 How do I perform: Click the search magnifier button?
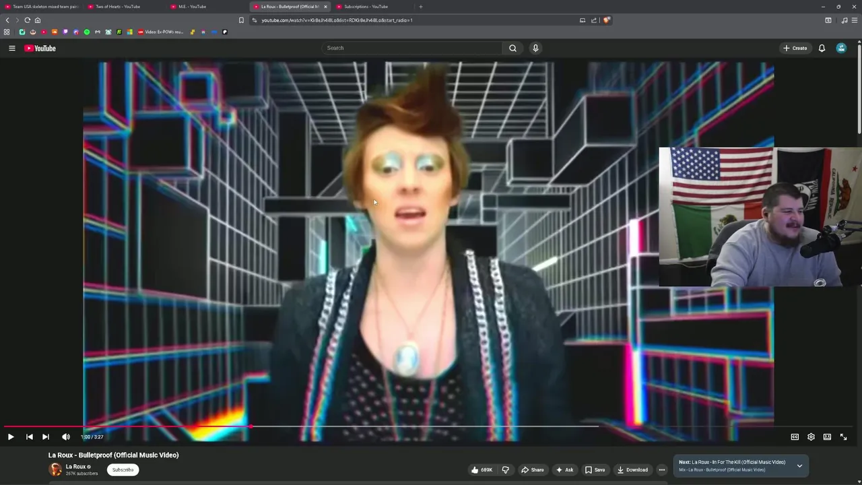tap(512, 48)
